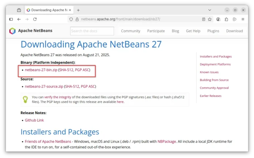Open the PGP keys 'here' link
This screenshot has height=158, width=254.
pos(120,102)
